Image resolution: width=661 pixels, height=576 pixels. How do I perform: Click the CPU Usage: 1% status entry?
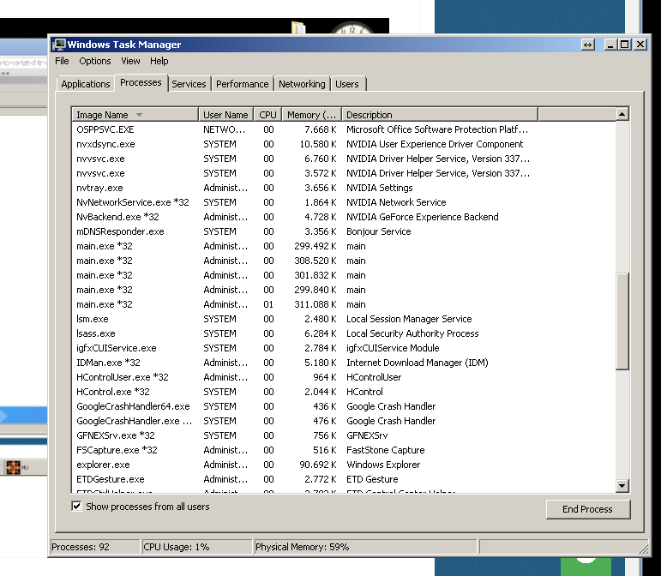pos(197,547)
